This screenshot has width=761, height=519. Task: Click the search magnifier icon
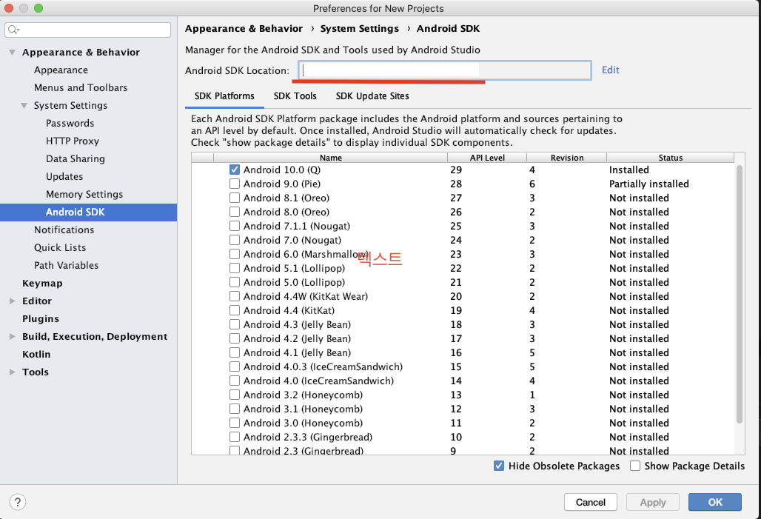click(13, 30)
